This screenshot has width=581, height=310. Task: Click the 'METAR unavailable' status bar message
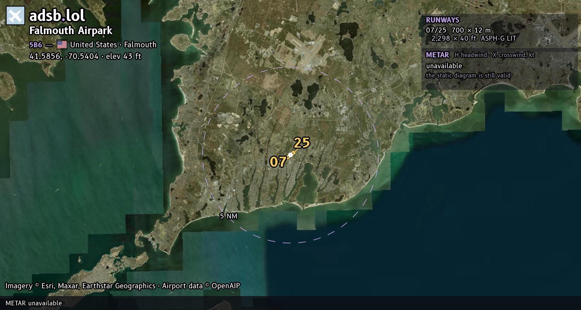[34, 303]
